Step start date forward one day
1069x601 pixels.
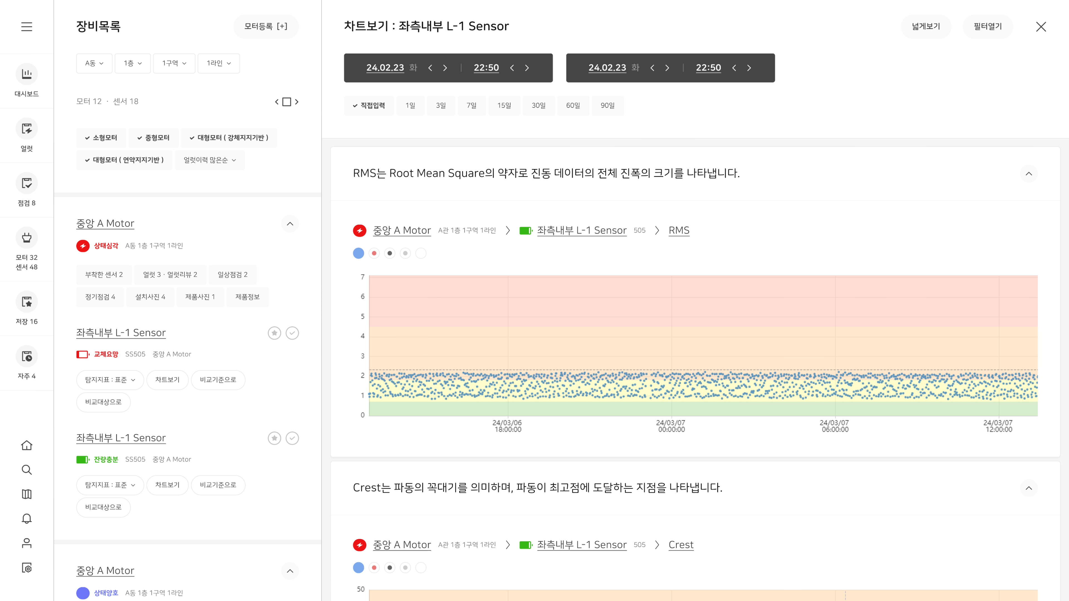click(445, 68)
